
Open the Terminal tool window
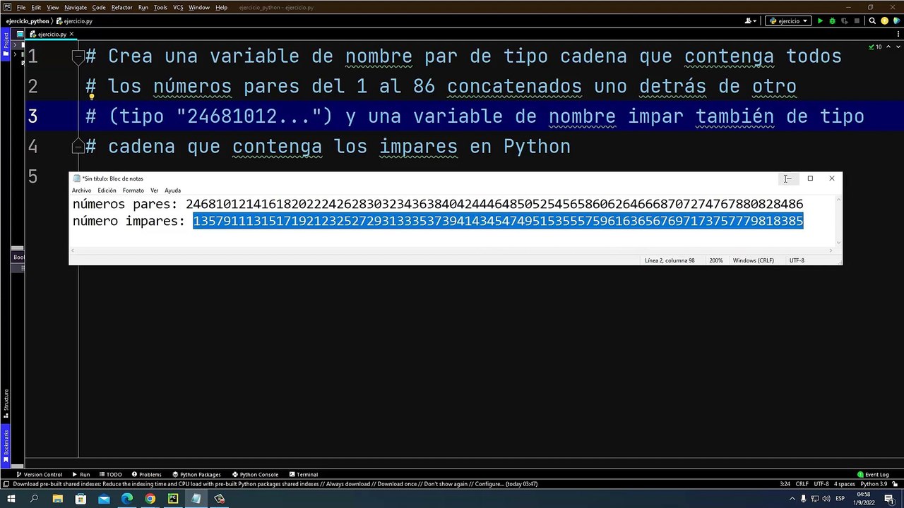coord(303,474)
